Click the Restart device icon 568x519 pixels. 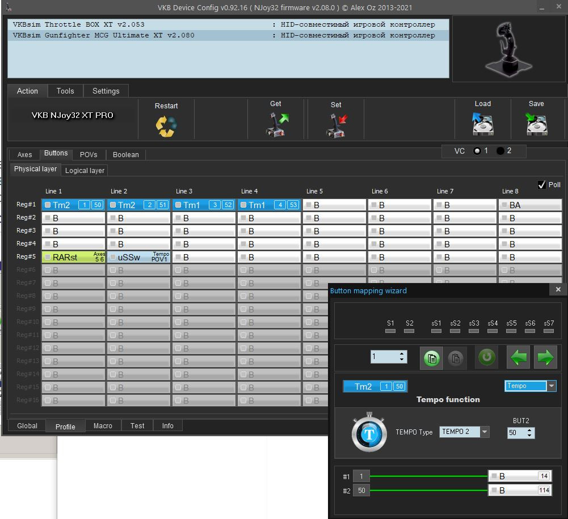pyautogui.click(x=166, y=125)
